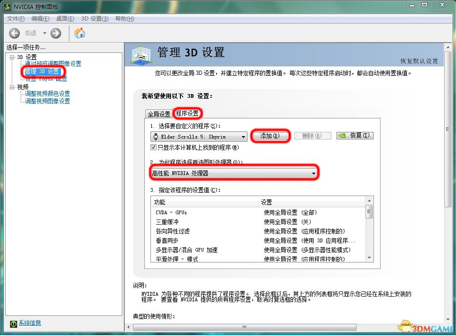Click main panel vertical scroll down arrow

[448, 320]
